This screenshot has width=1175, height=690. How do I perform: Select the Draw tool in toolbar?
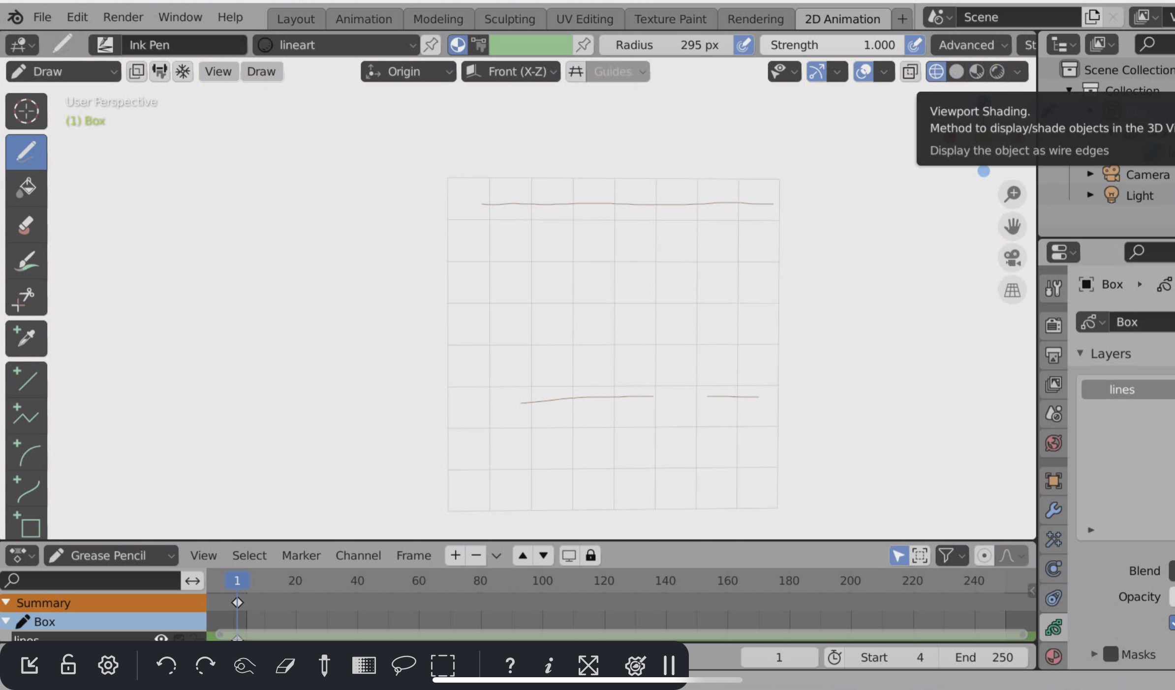coord(25,150)
